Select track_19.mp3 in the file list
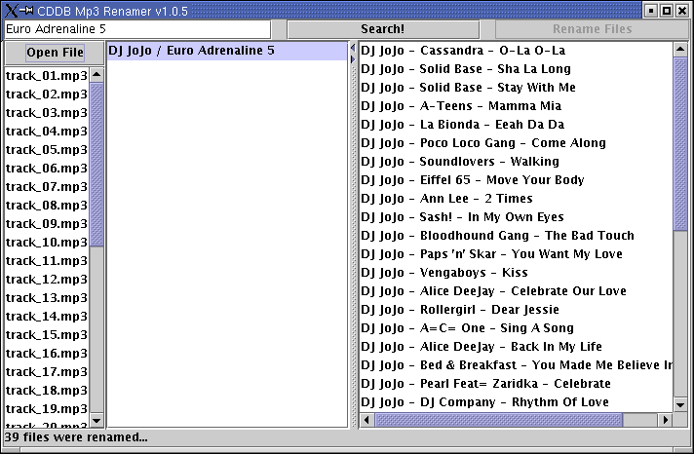 (x=47, y=409)
